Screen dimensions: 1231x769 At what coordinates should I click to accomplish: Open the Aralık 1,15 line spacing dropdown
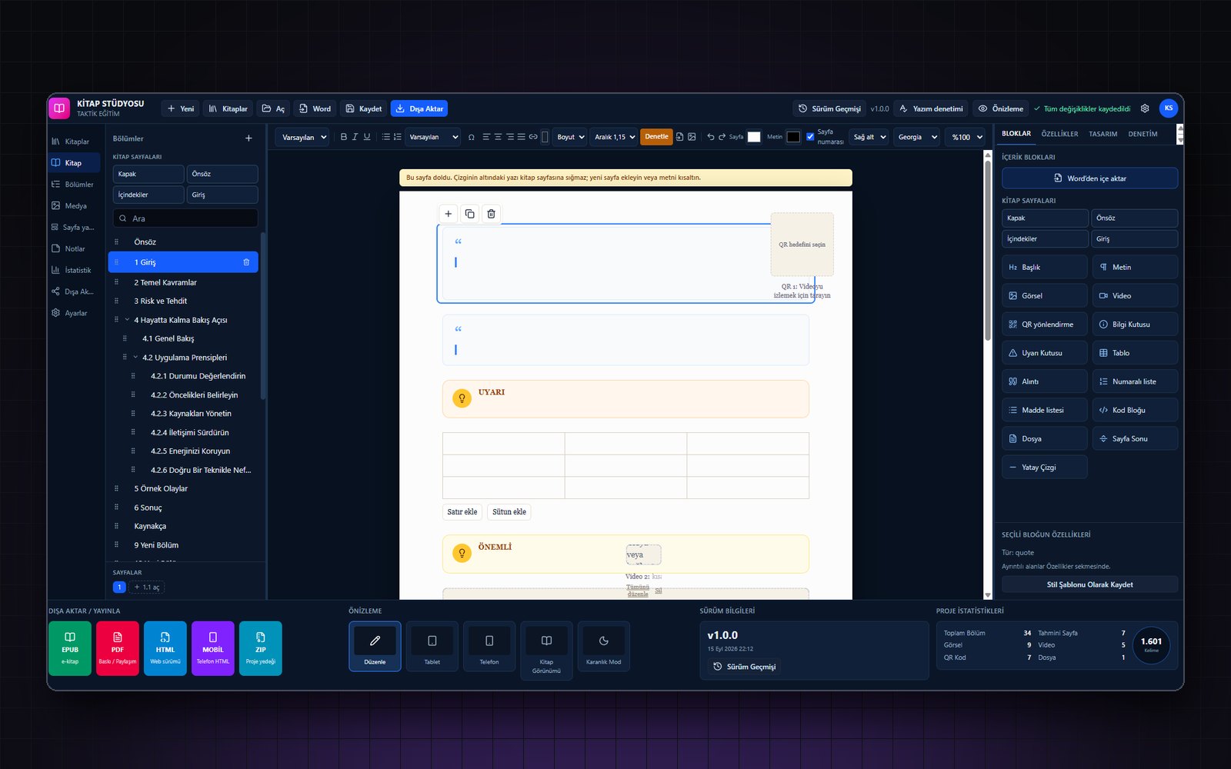click(x=614, y=137)
